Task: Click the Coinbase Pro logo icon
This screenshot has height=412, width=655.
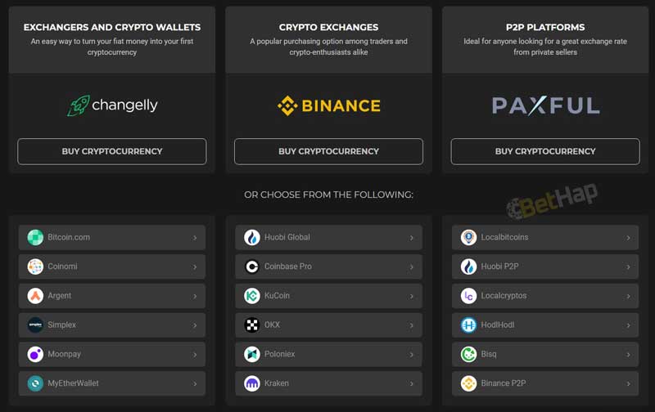Action: (252, 266)
